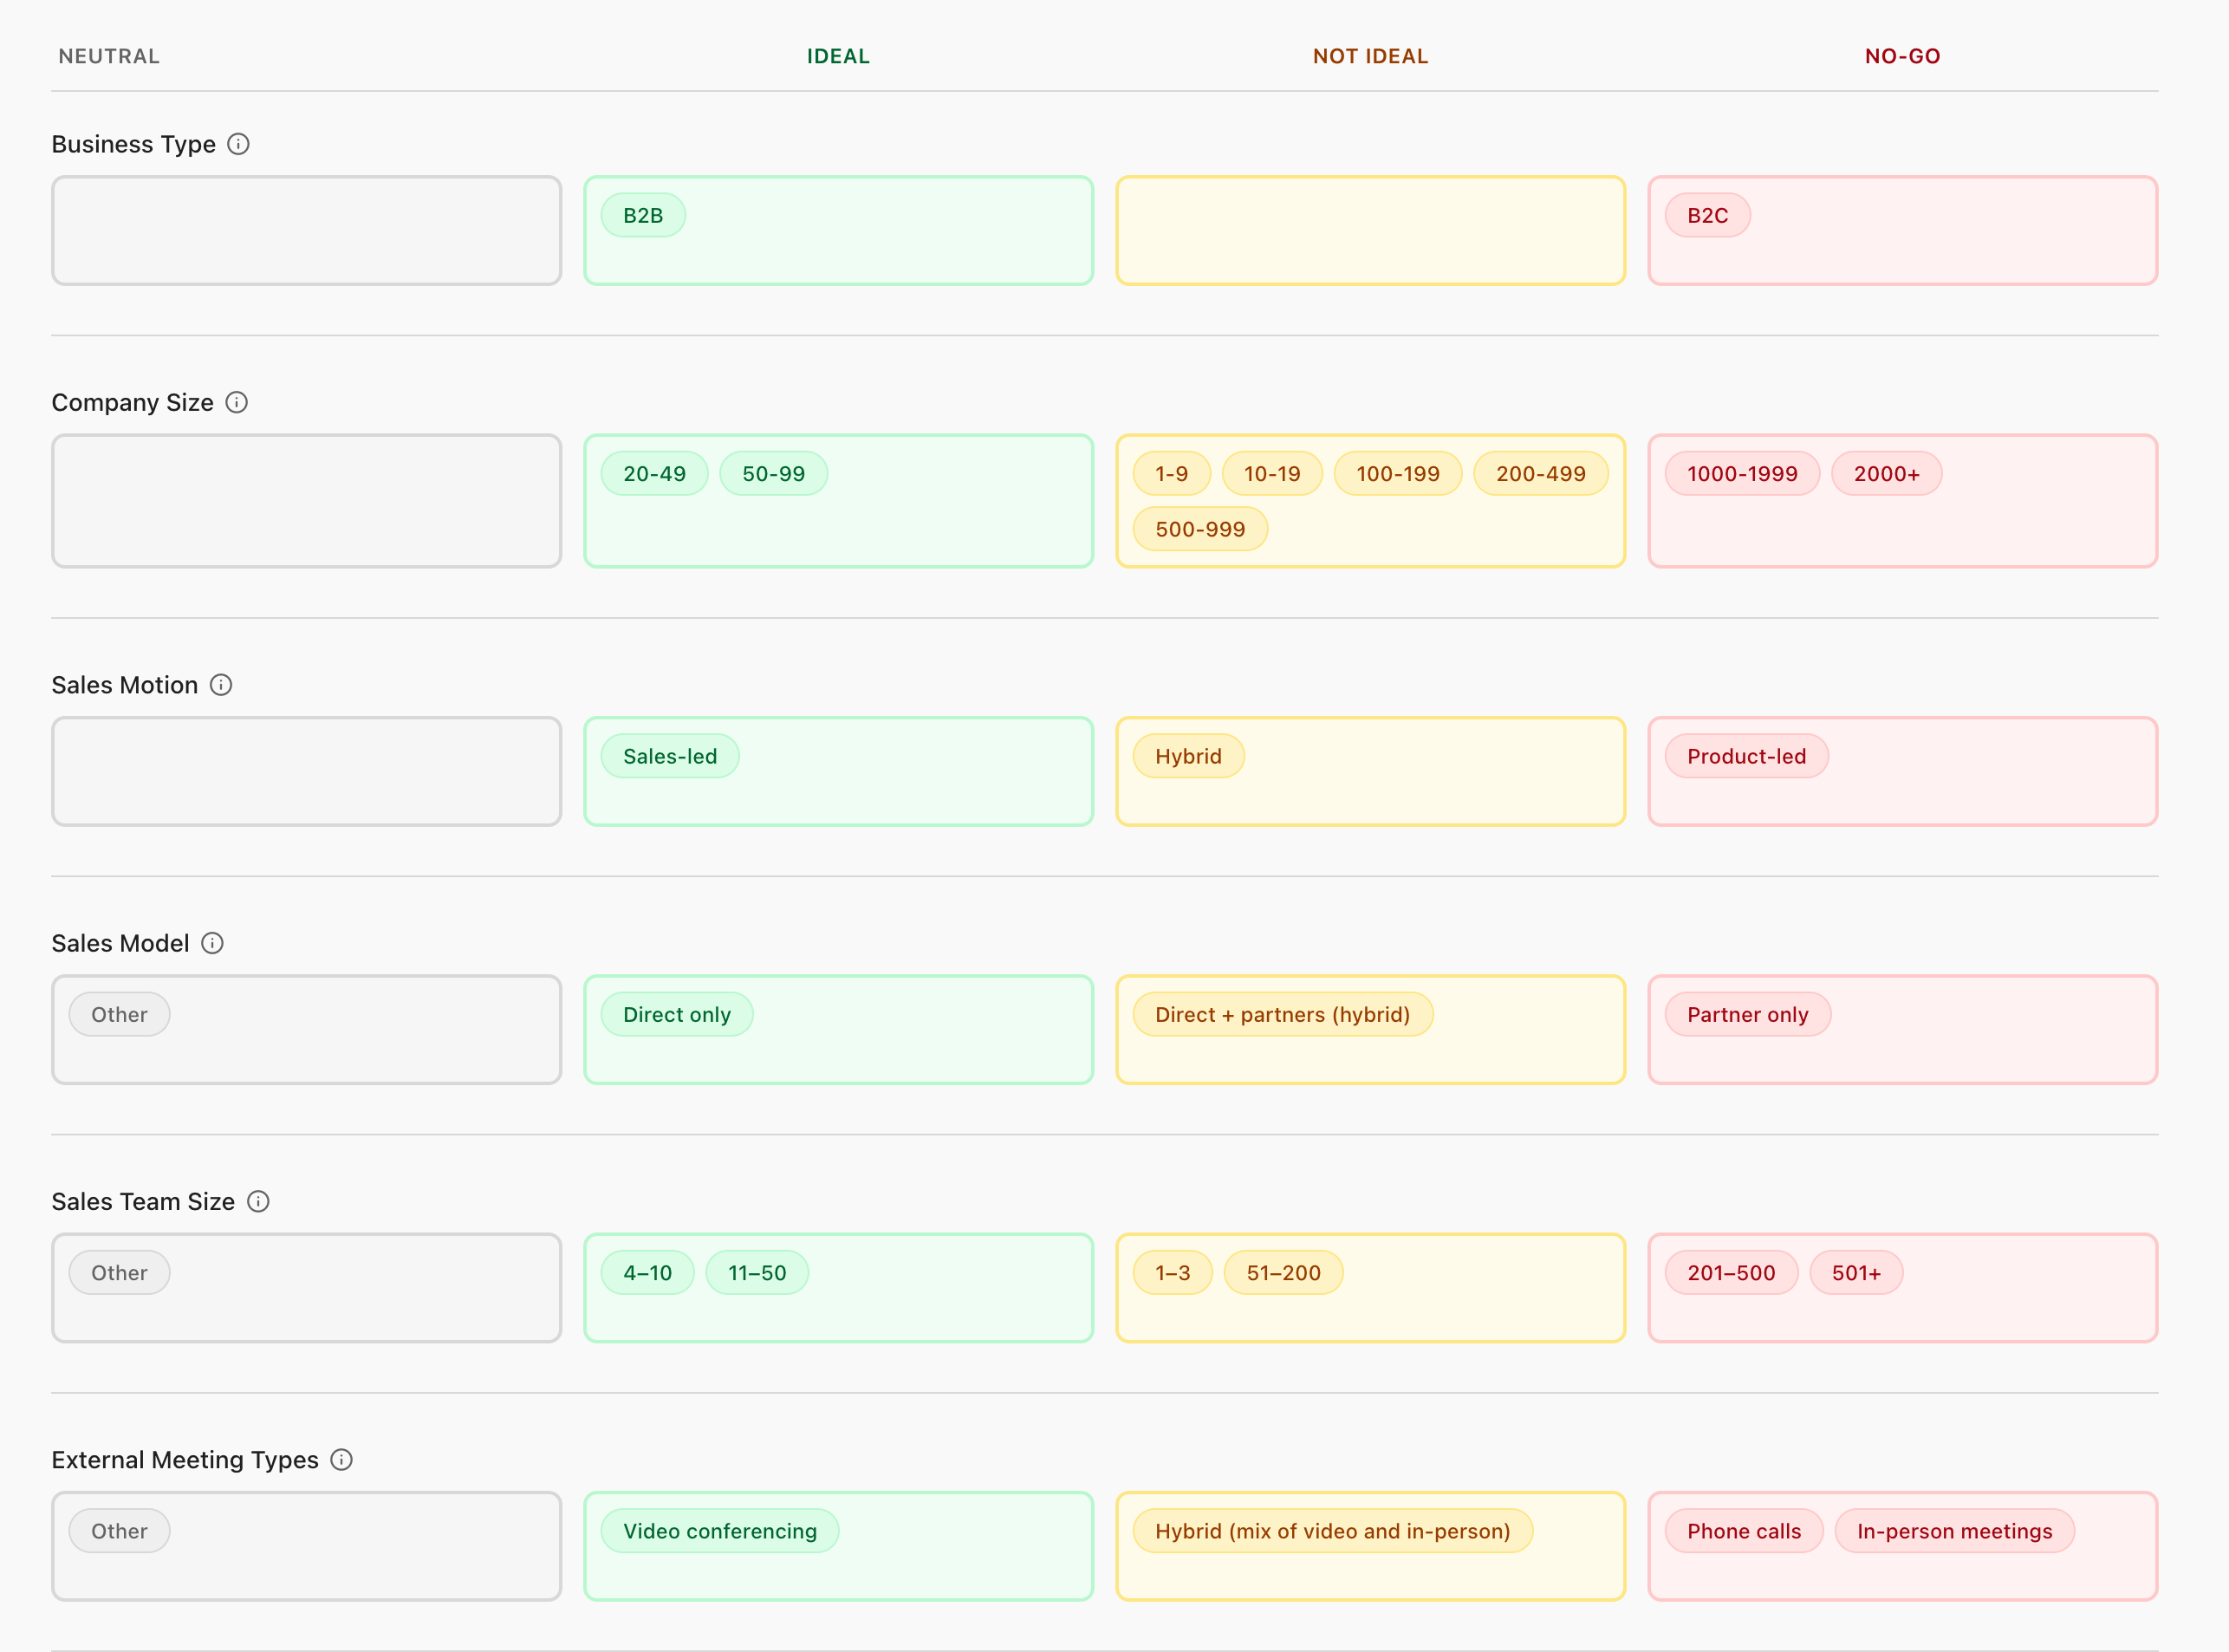Click the Sales Model section label
The height and width of the screenshot is (1652, 2229).
tap(120, 943)
